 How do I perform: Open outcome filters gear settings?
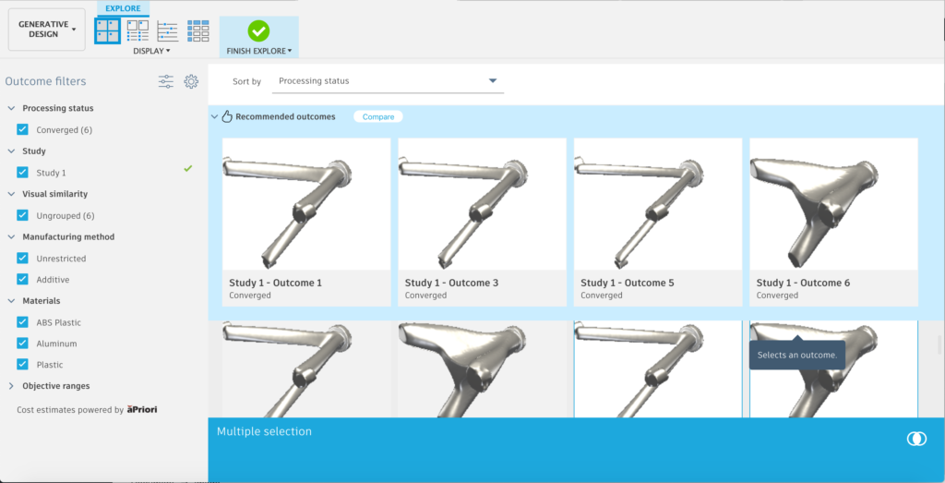click(x=191, y=81)
